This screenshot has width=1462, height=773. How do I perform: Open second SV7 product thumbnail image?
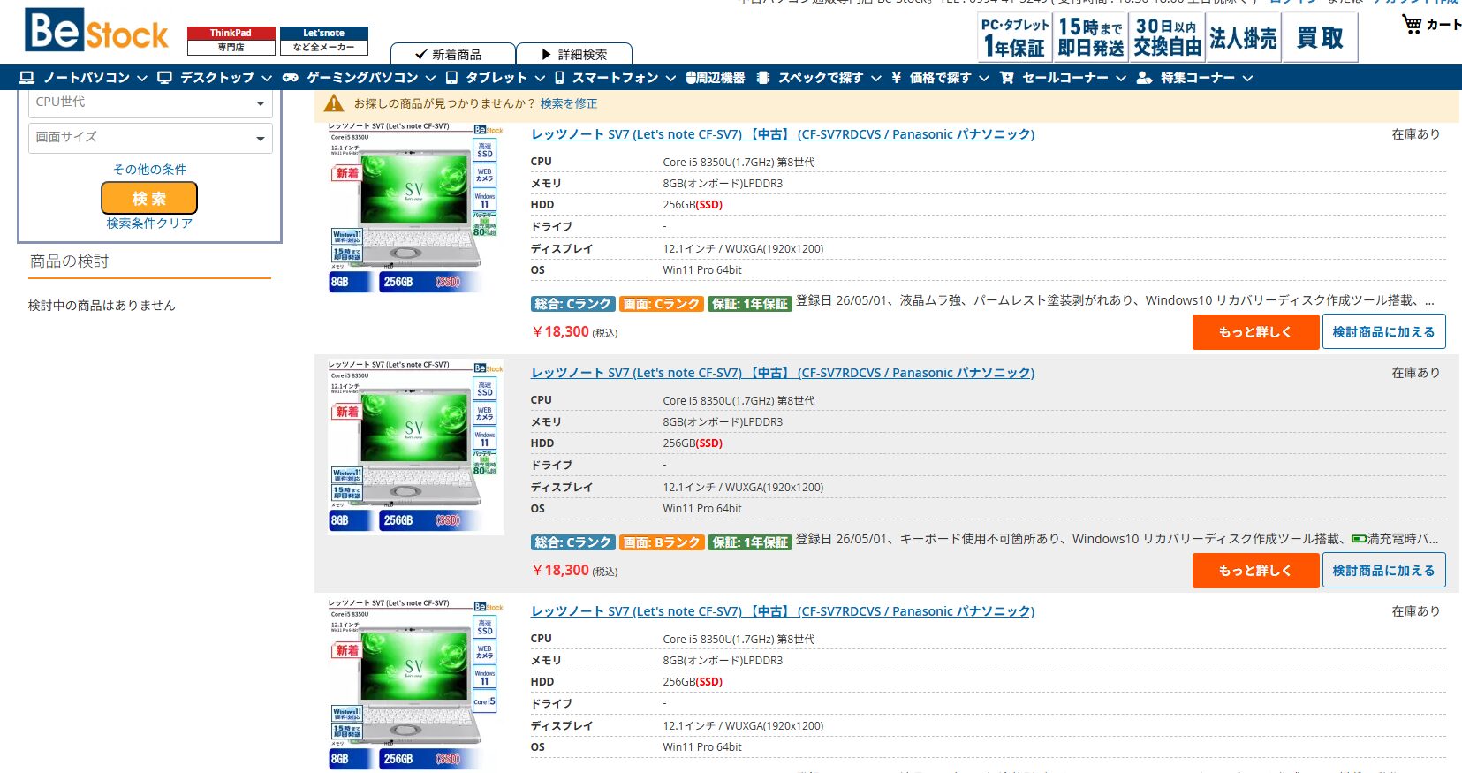pos(415,447)
